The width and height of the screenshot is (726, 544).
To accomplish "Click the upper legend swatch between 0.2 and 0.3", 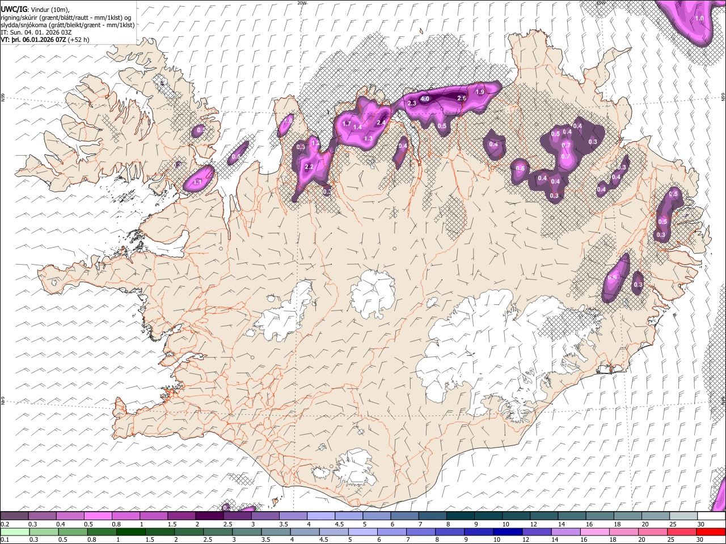I will (x=15, y=516).
